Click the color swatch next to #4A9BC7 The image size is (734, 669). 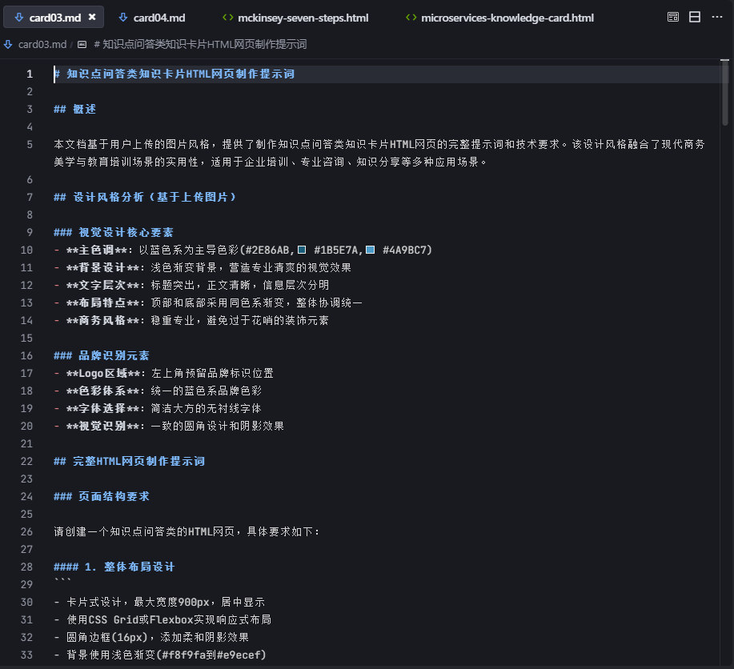[370, 248]
